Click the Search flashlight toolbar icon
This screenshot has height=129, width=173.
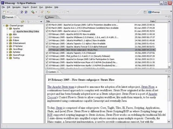pos(42,12)
